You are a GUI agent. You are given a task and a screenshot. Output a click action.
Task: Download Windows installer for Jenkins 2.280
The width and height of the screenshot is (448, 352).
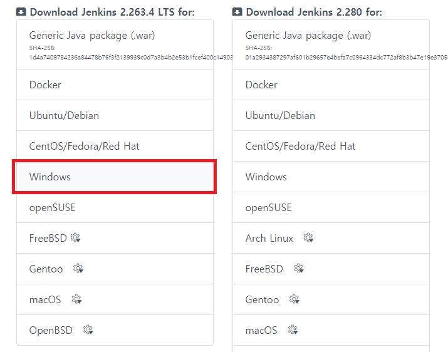pyautogui.click(x=331, y=177)
